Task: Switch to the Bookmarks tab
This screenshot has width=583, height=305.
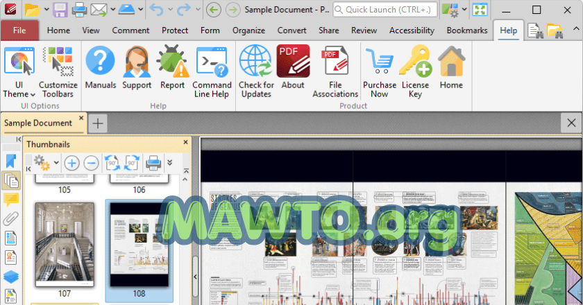Action: click(x=467, y=31)
